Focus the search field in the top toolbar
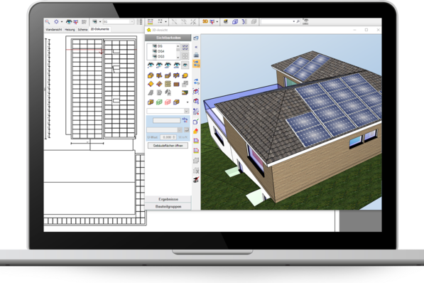The height and width of the screenshot is (283, 424). (x=278, y=21)
